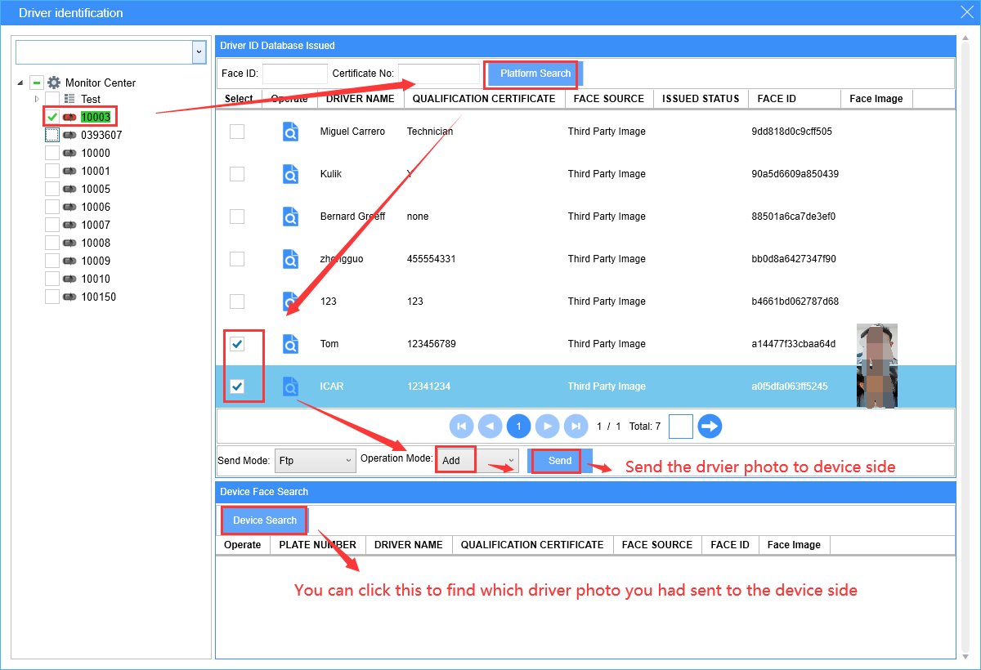Check device 0393607 in the tree
981x670 pixels.
click(52, 135)
